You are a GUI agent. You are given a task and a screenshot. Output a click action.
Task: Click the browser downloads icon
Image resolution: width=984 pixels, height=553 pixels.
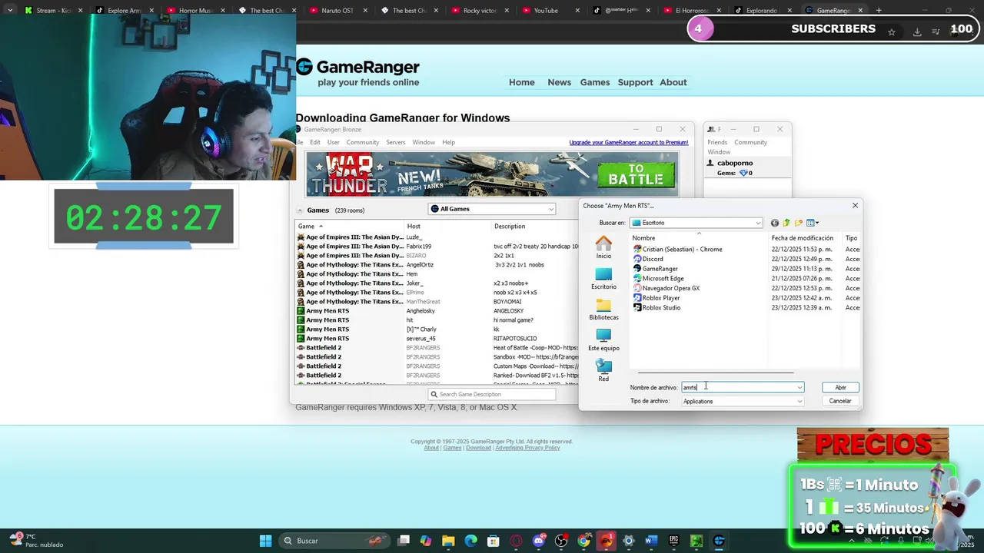(x=917, y=31)
